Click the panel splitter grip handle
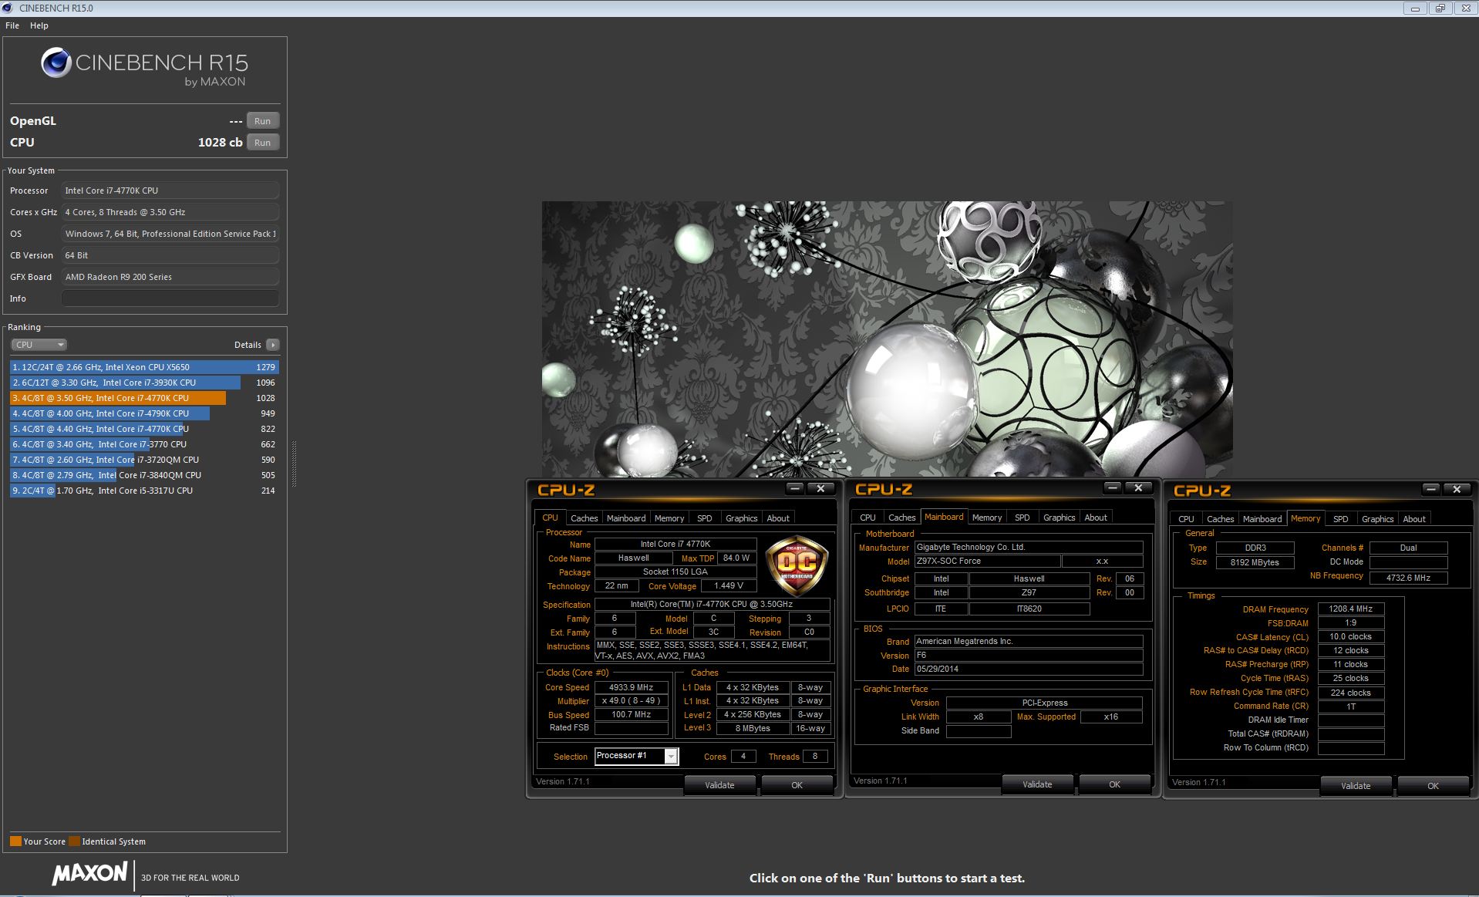This screenshot has width=1479, height=897. (x=294, y=464)
